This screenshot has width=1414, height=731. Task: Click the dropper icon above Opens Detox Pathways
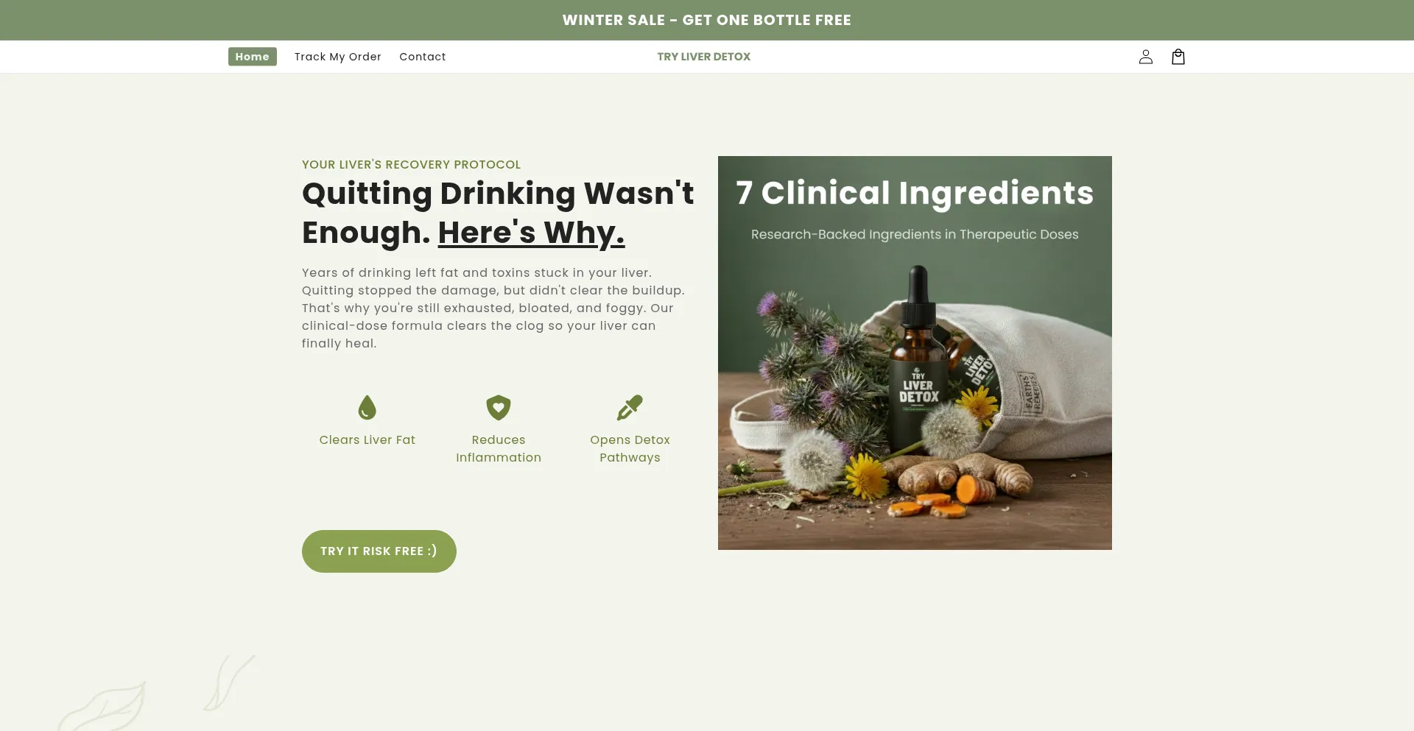[x=630, y=407]
